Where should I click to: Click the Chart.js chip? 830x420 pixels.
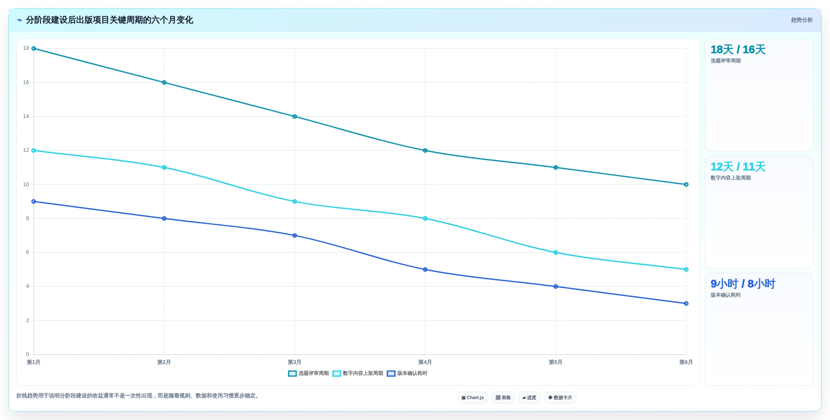473,398
